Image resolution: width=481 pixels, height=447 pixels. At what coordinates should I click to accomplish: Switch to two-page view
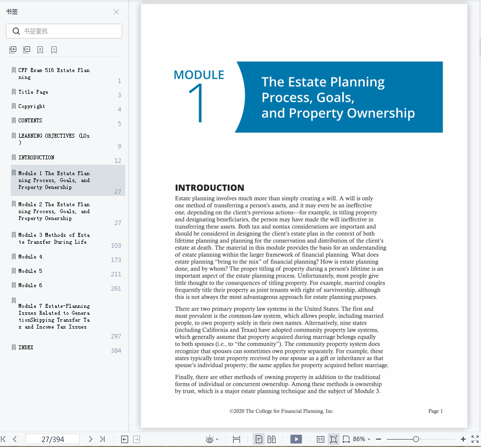click(272, 439)
